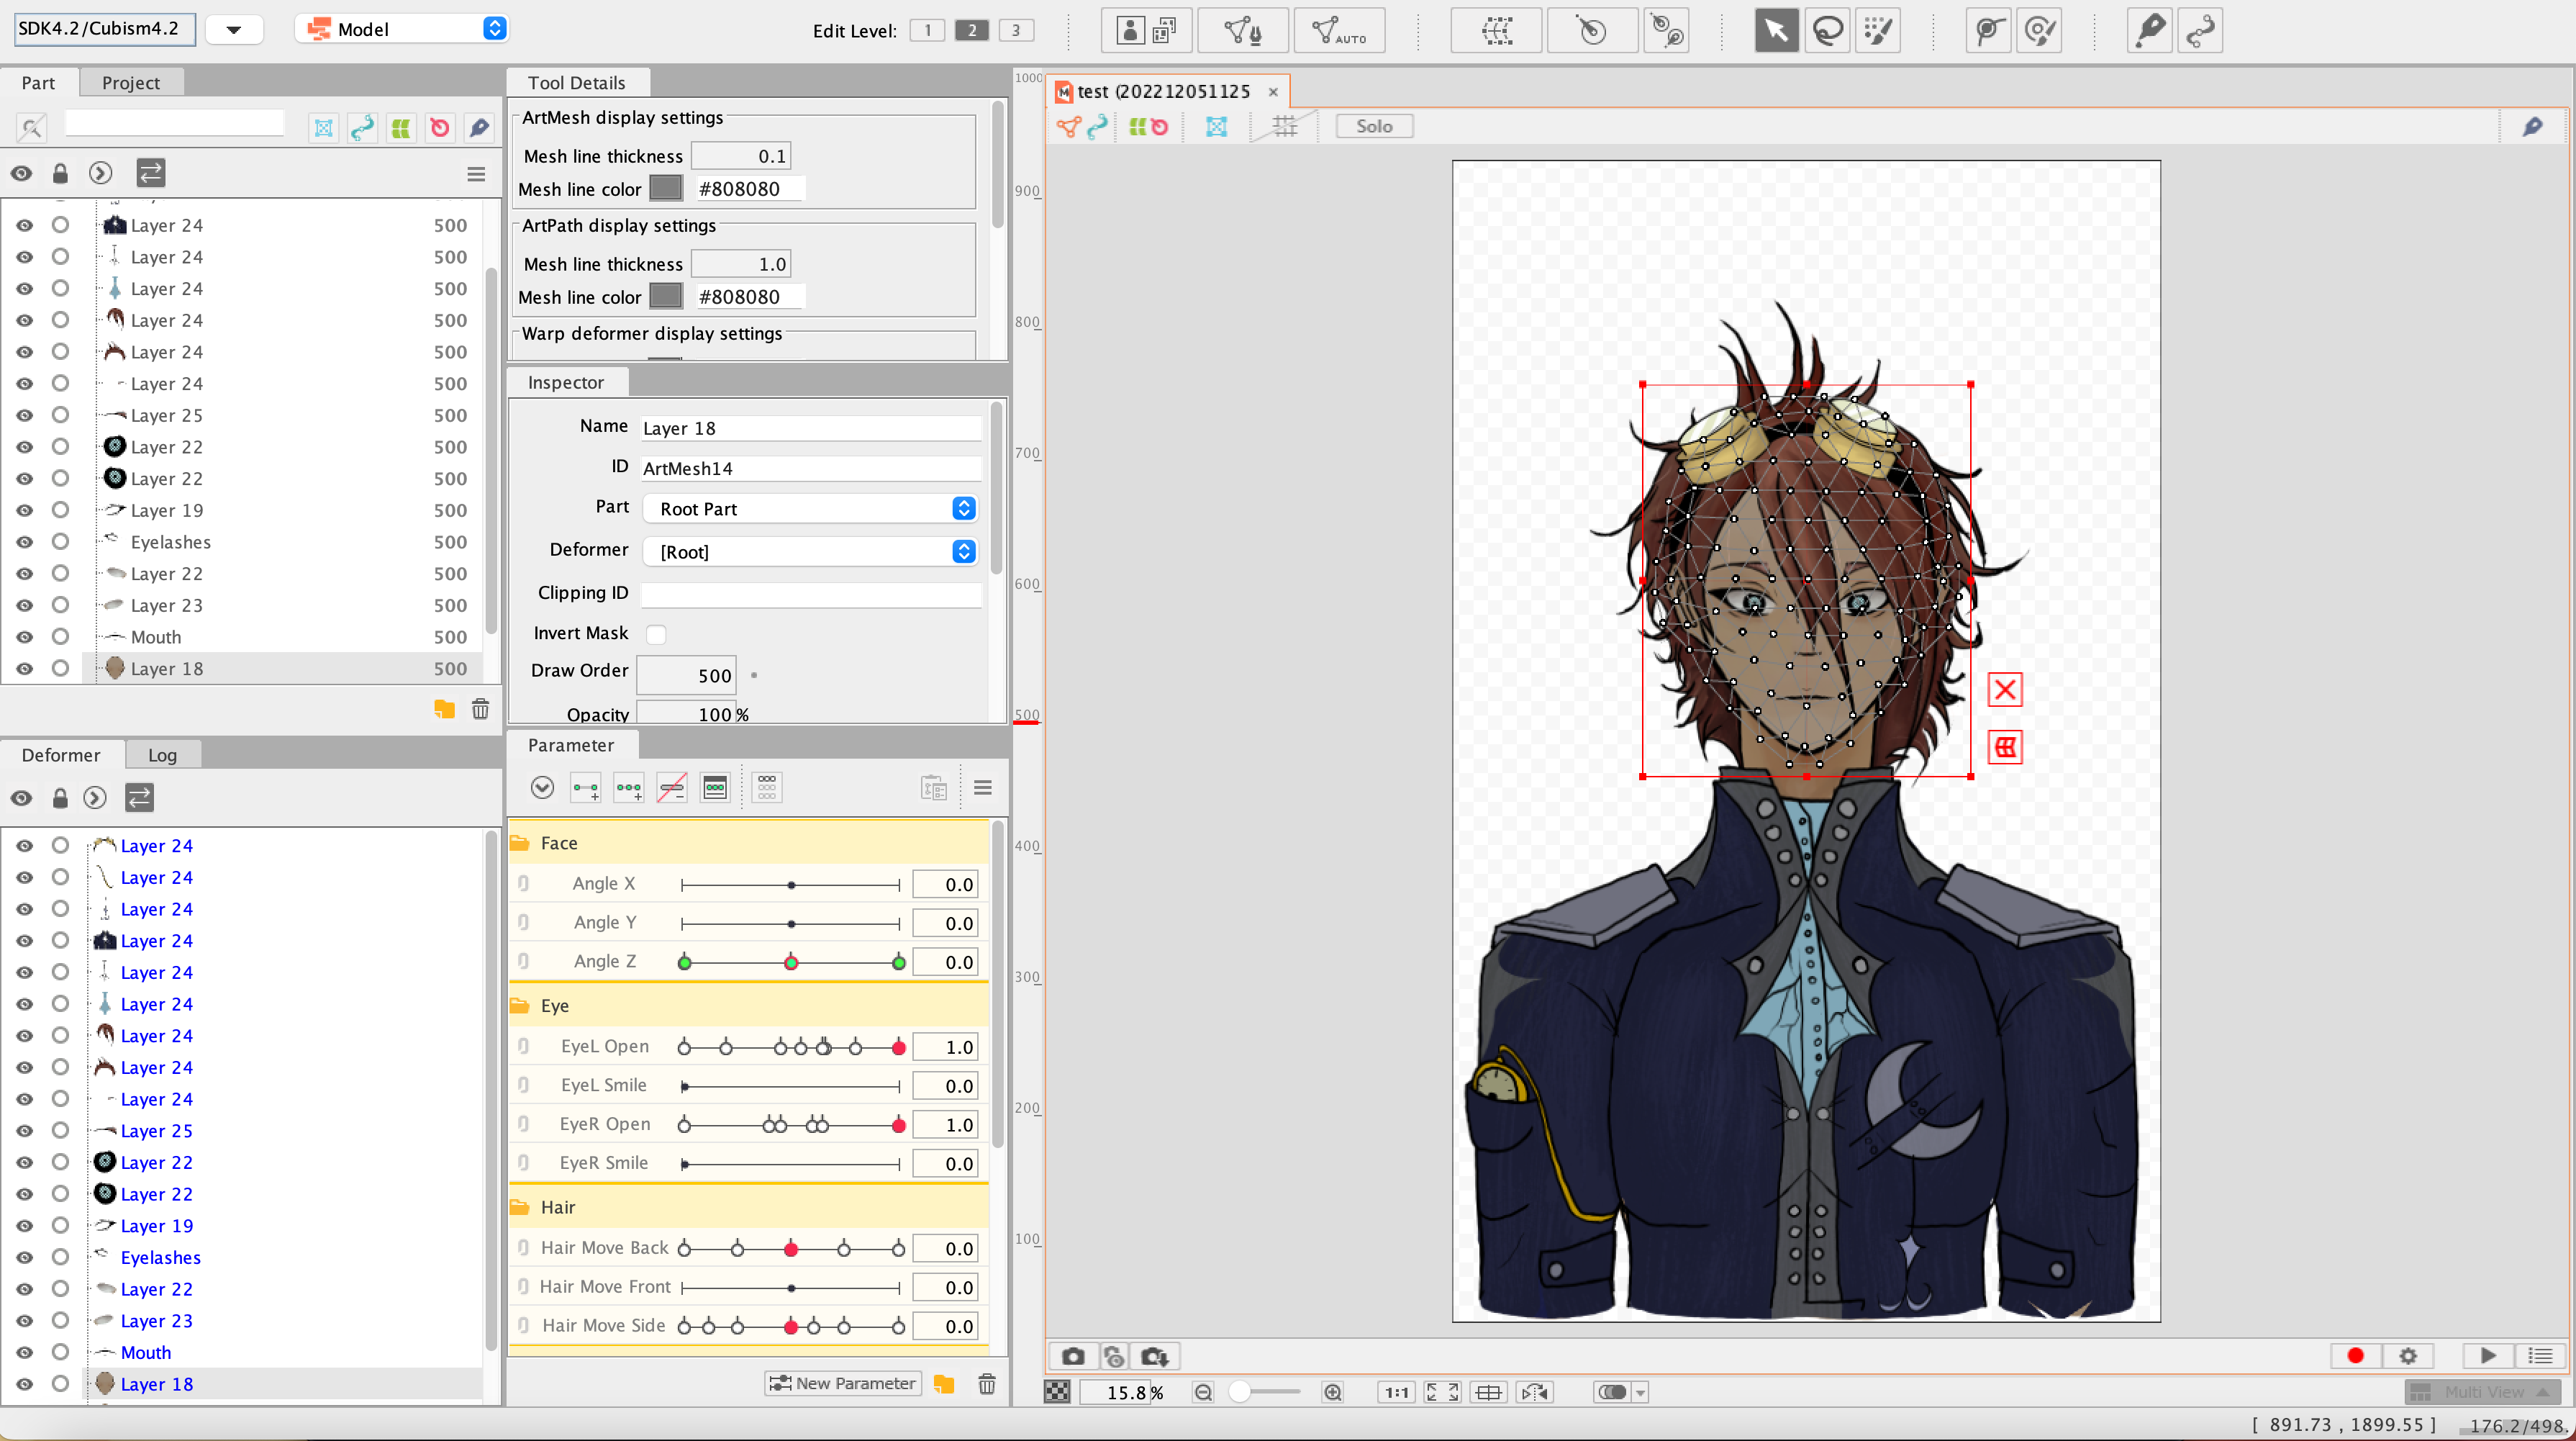This screenshot has height=1441, width=2576.
Task: Toggle the Invert Mask checkbox
Action: coord(656,634)
